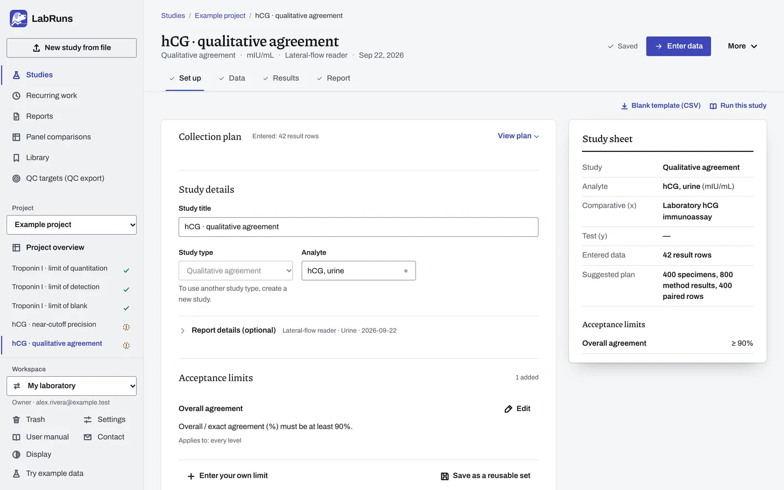Open Example project breadcrumb link

tap(220, 16)
